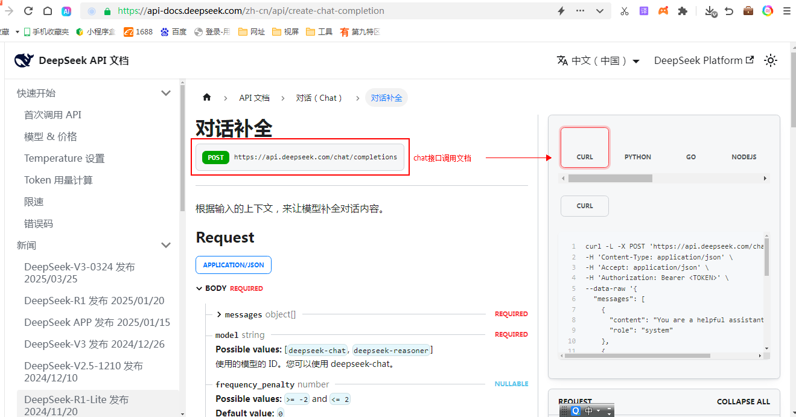Open 模型 & 价格 in the sidebar
The height and width of the screenshot is (417, 796).
tap(51, 136)
